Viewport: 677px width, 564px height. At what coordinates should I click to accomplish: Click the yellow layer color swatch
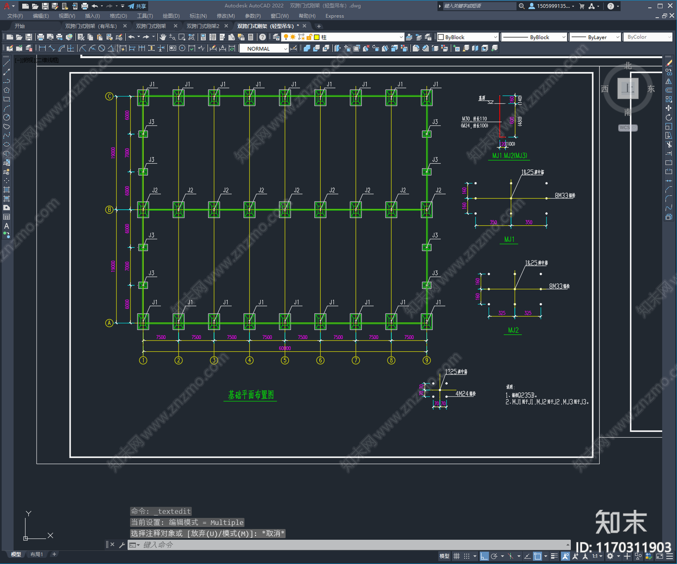point(316,37)
